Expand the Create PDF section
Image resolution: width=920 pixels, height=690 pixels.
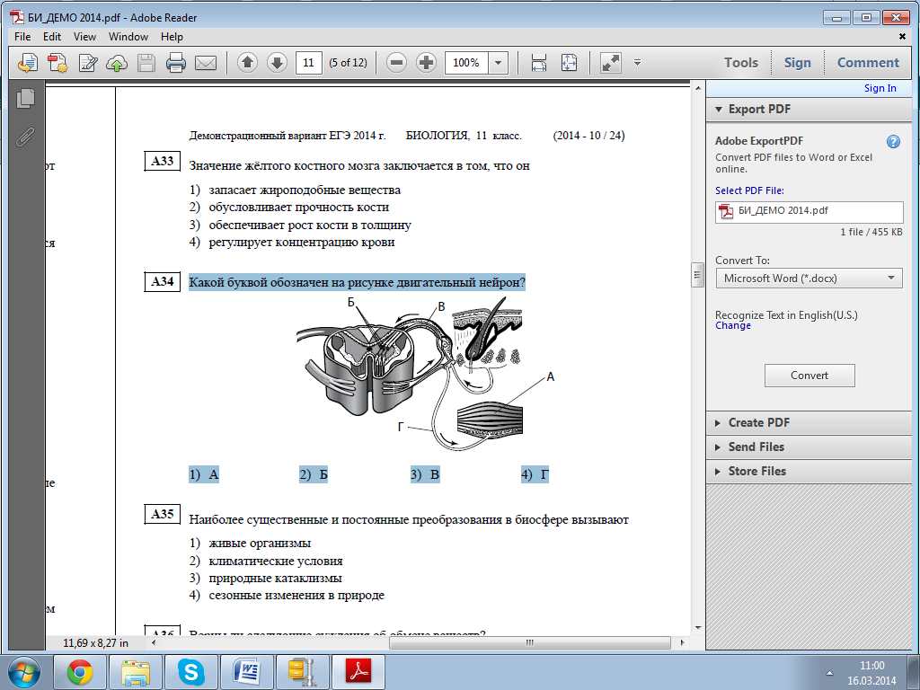[809, 422]
